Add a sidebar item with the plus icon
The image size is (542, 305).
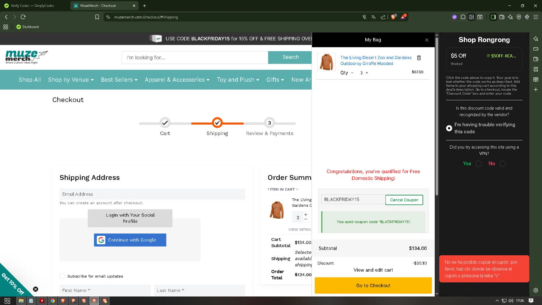coord(536,89)
